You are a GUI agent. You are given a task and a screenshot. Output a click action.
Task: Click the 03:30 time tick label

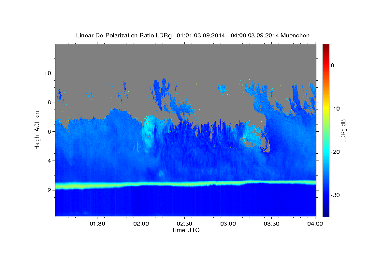pos(271,224)
